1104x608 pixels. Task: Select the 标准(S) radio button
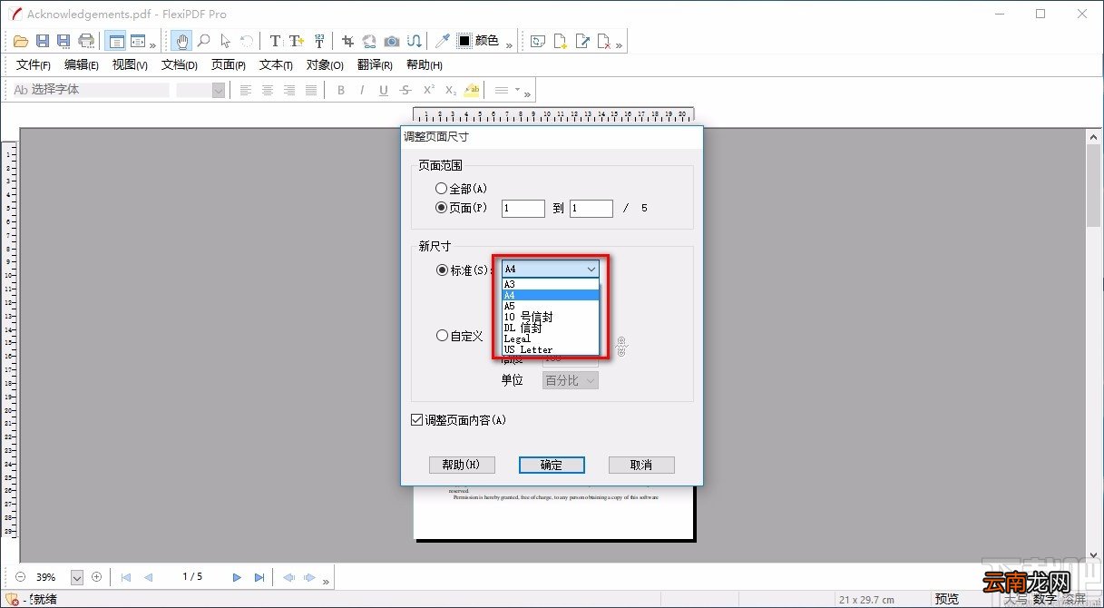click(443, 270)
